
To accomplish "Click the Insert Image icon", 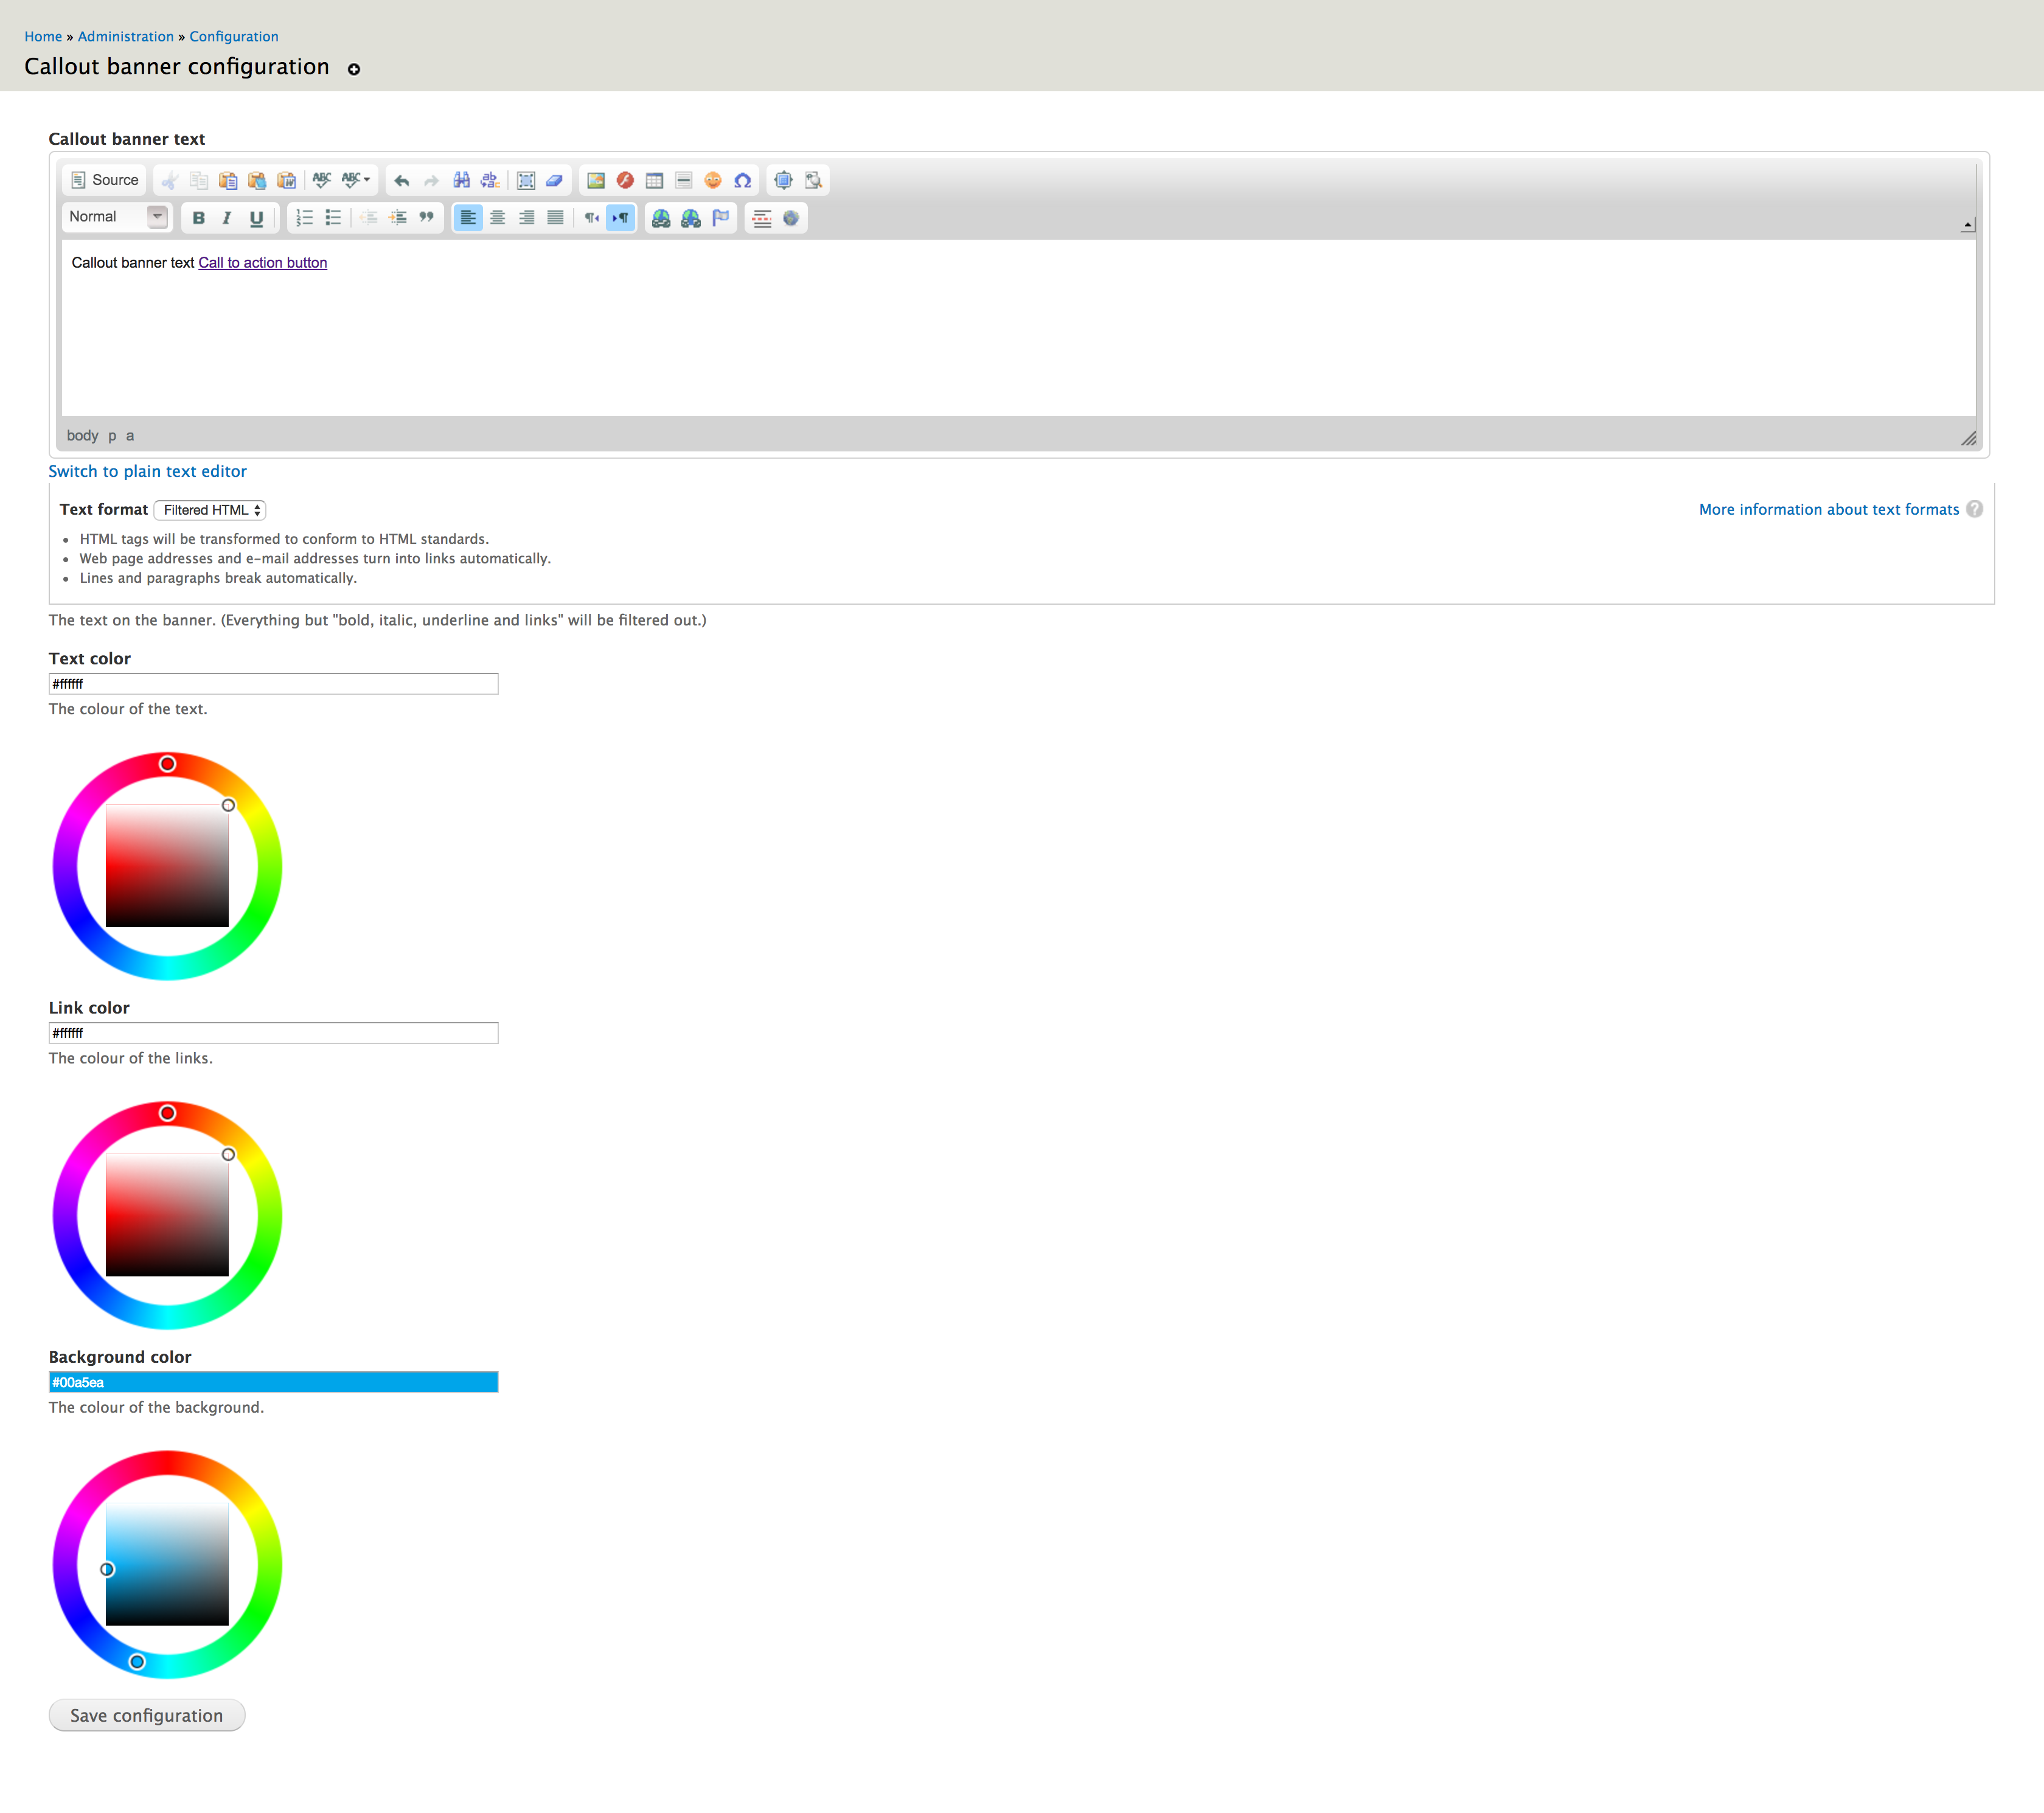I will (596, 180).
